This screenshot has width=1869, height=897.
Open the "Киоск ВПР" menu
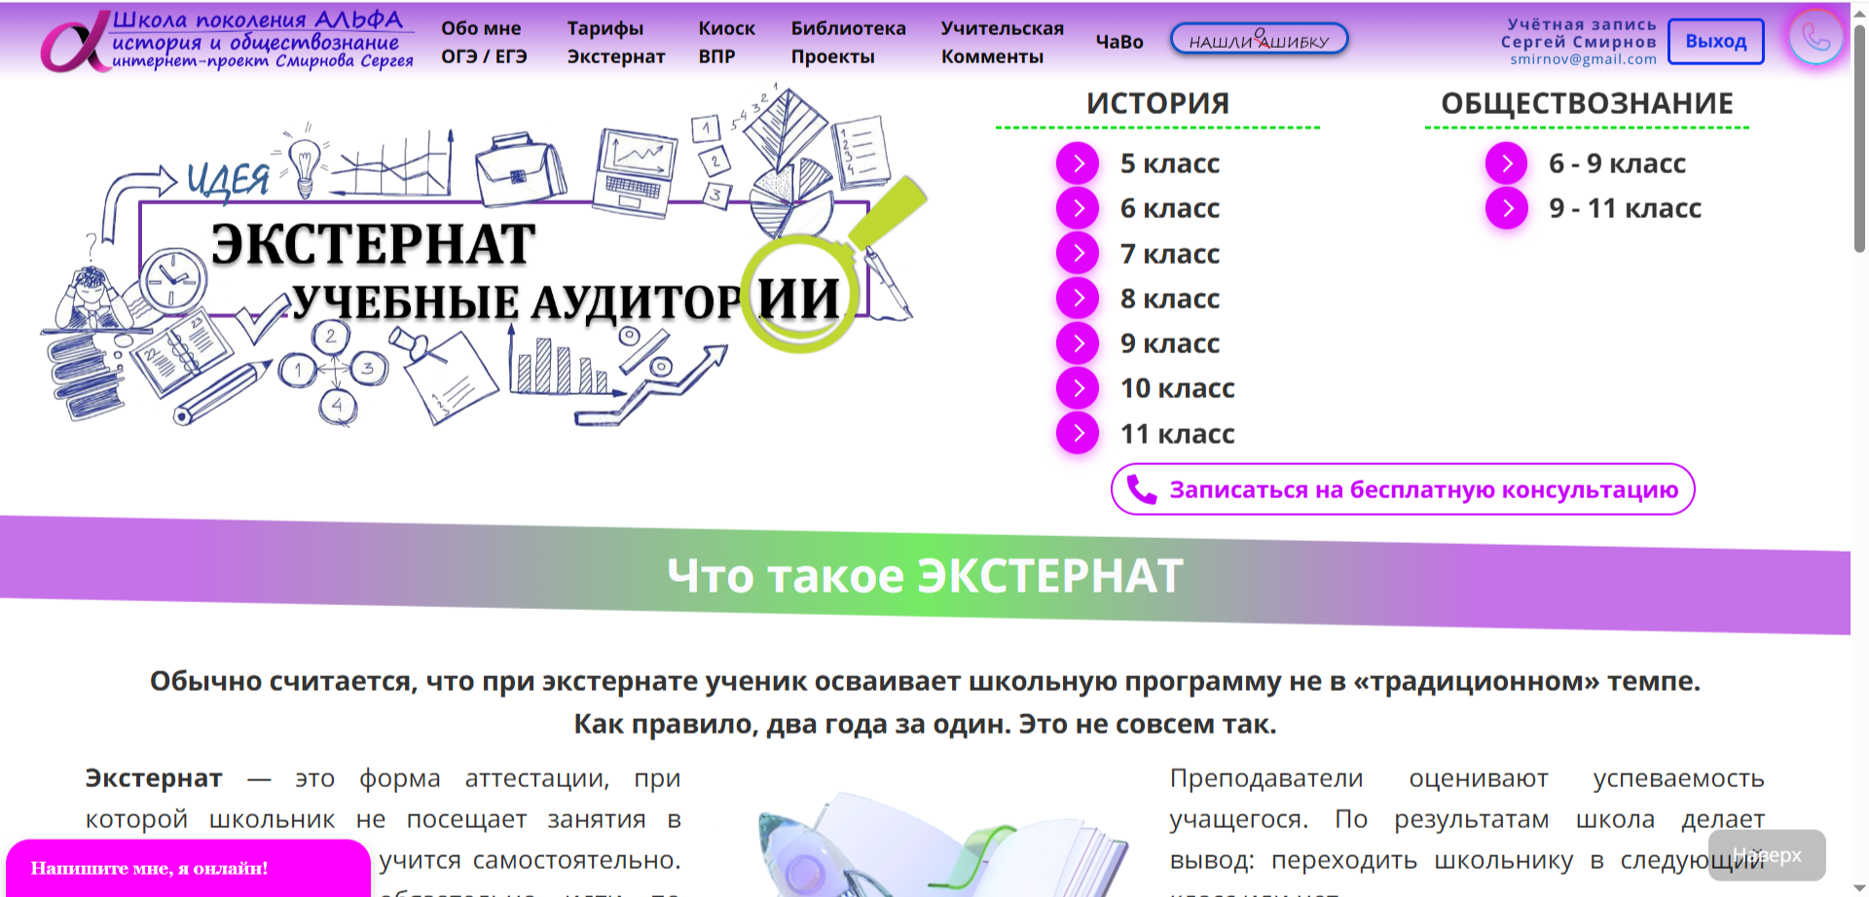click(725, 42)
